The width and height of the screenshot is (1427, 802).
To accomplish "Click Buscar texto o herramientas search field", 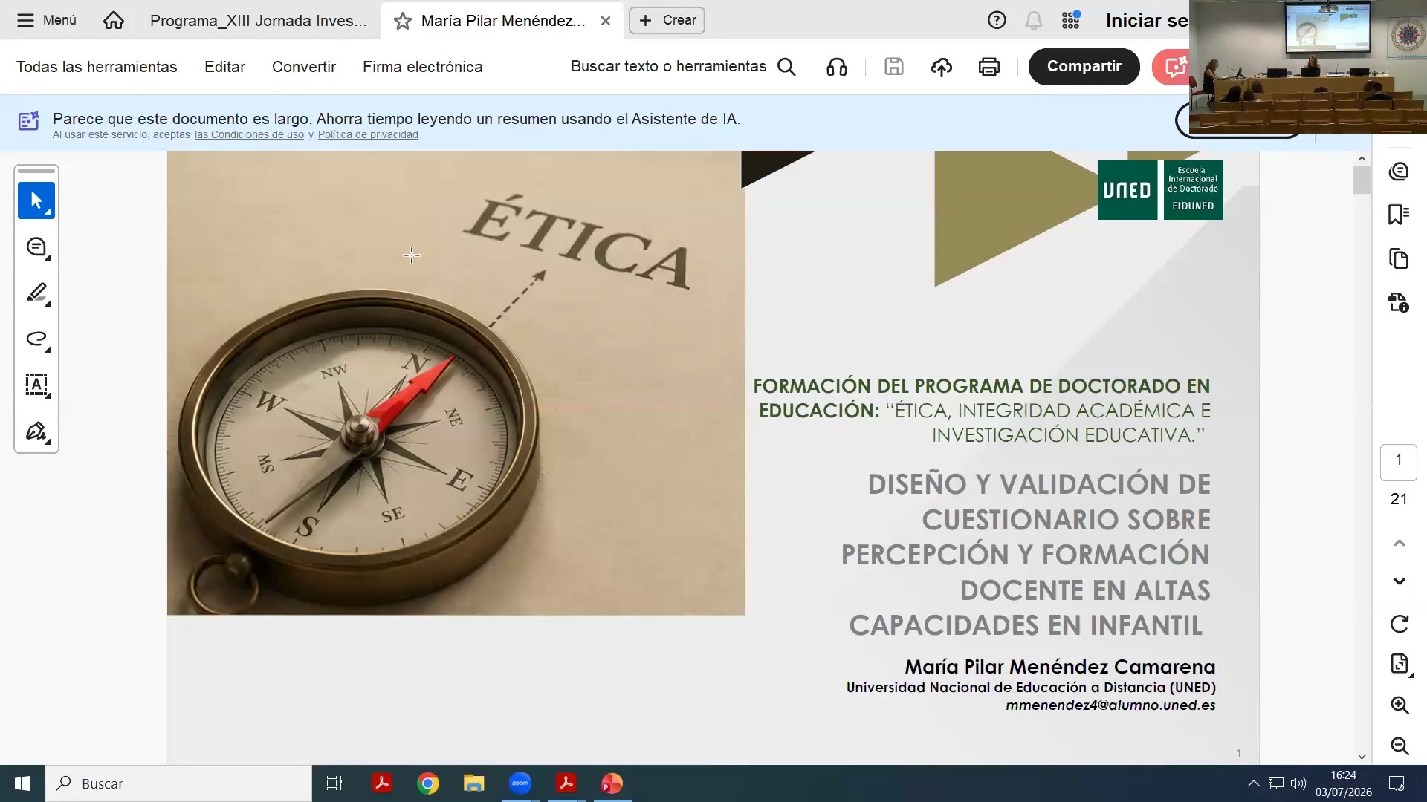I will (x=683, y=67).
